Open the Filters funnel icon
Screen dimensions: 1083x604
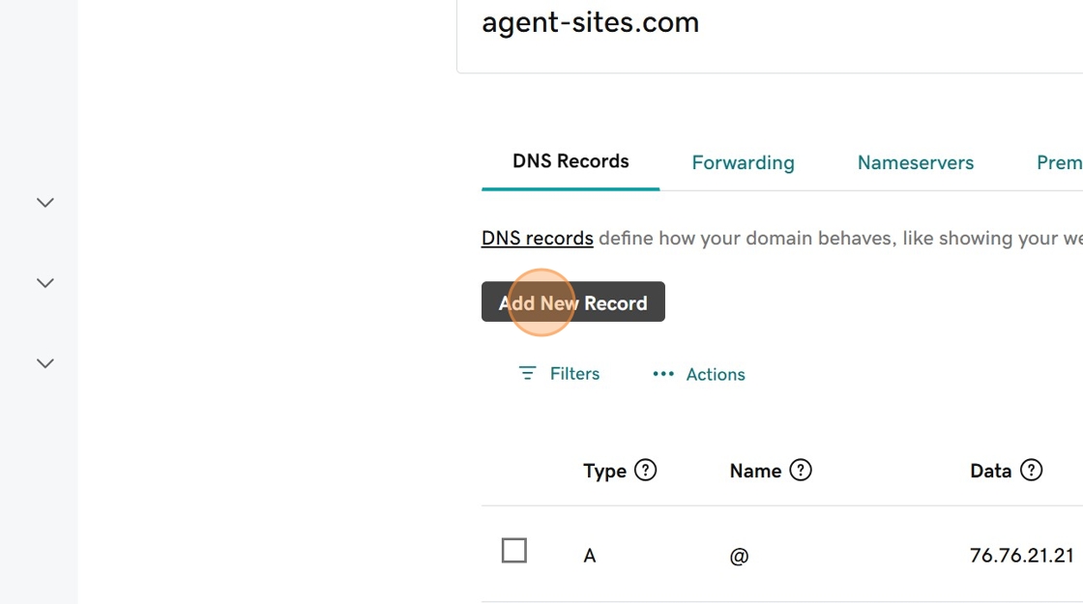click(527, 374)
